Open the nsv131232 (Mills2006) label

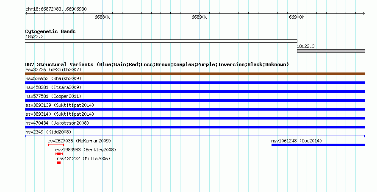(x=83, y=159)
